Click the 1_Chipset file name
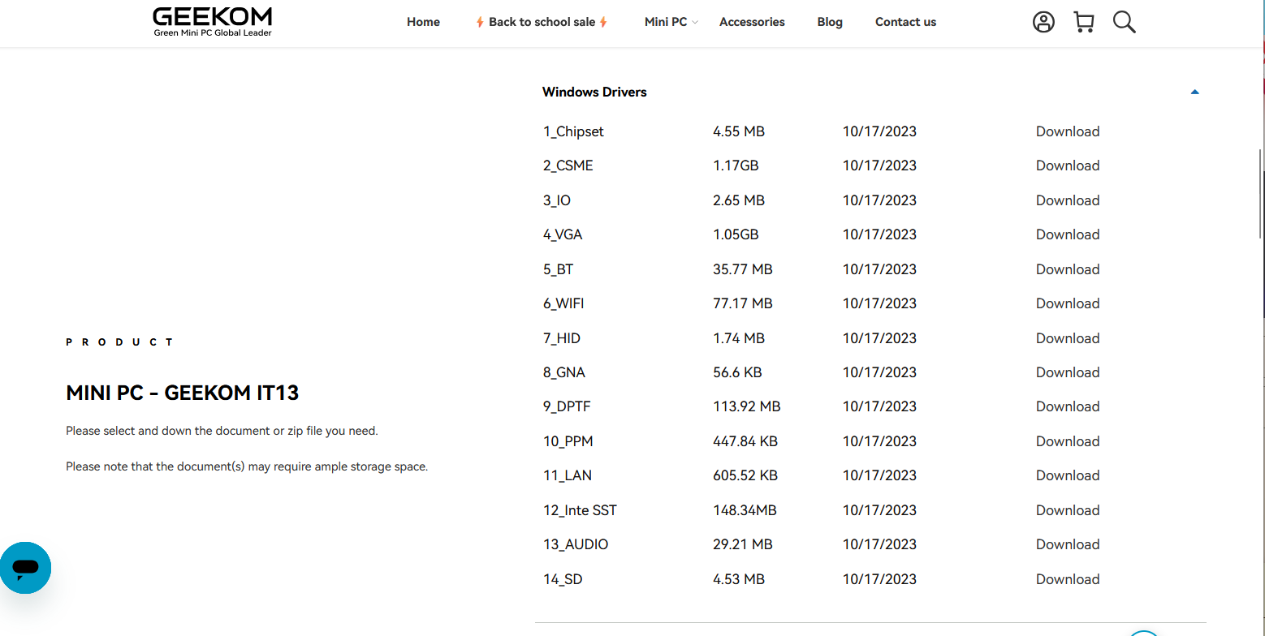1265x636 pixels. (x=573, y=131)
